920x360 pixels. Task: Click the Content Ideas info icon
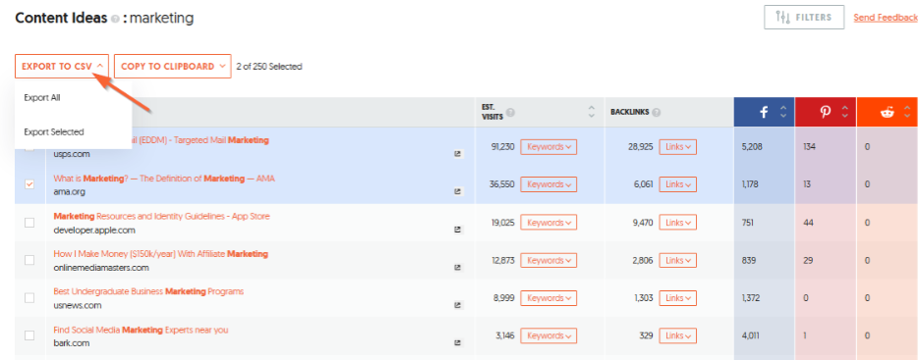pyautogui.click(x=115, y=20)
